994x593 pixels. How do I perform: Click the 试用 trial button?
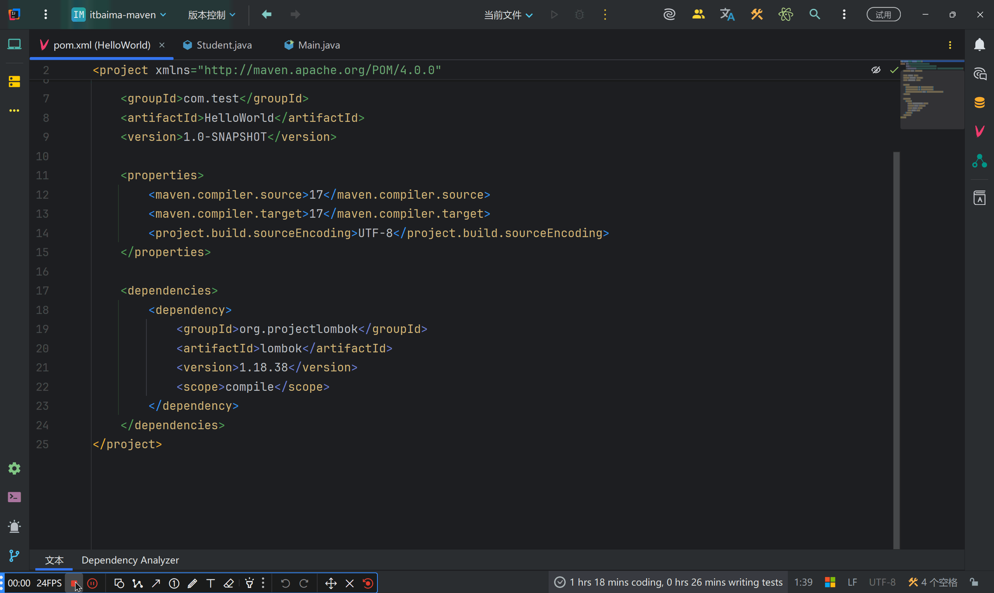click(883, 15)
